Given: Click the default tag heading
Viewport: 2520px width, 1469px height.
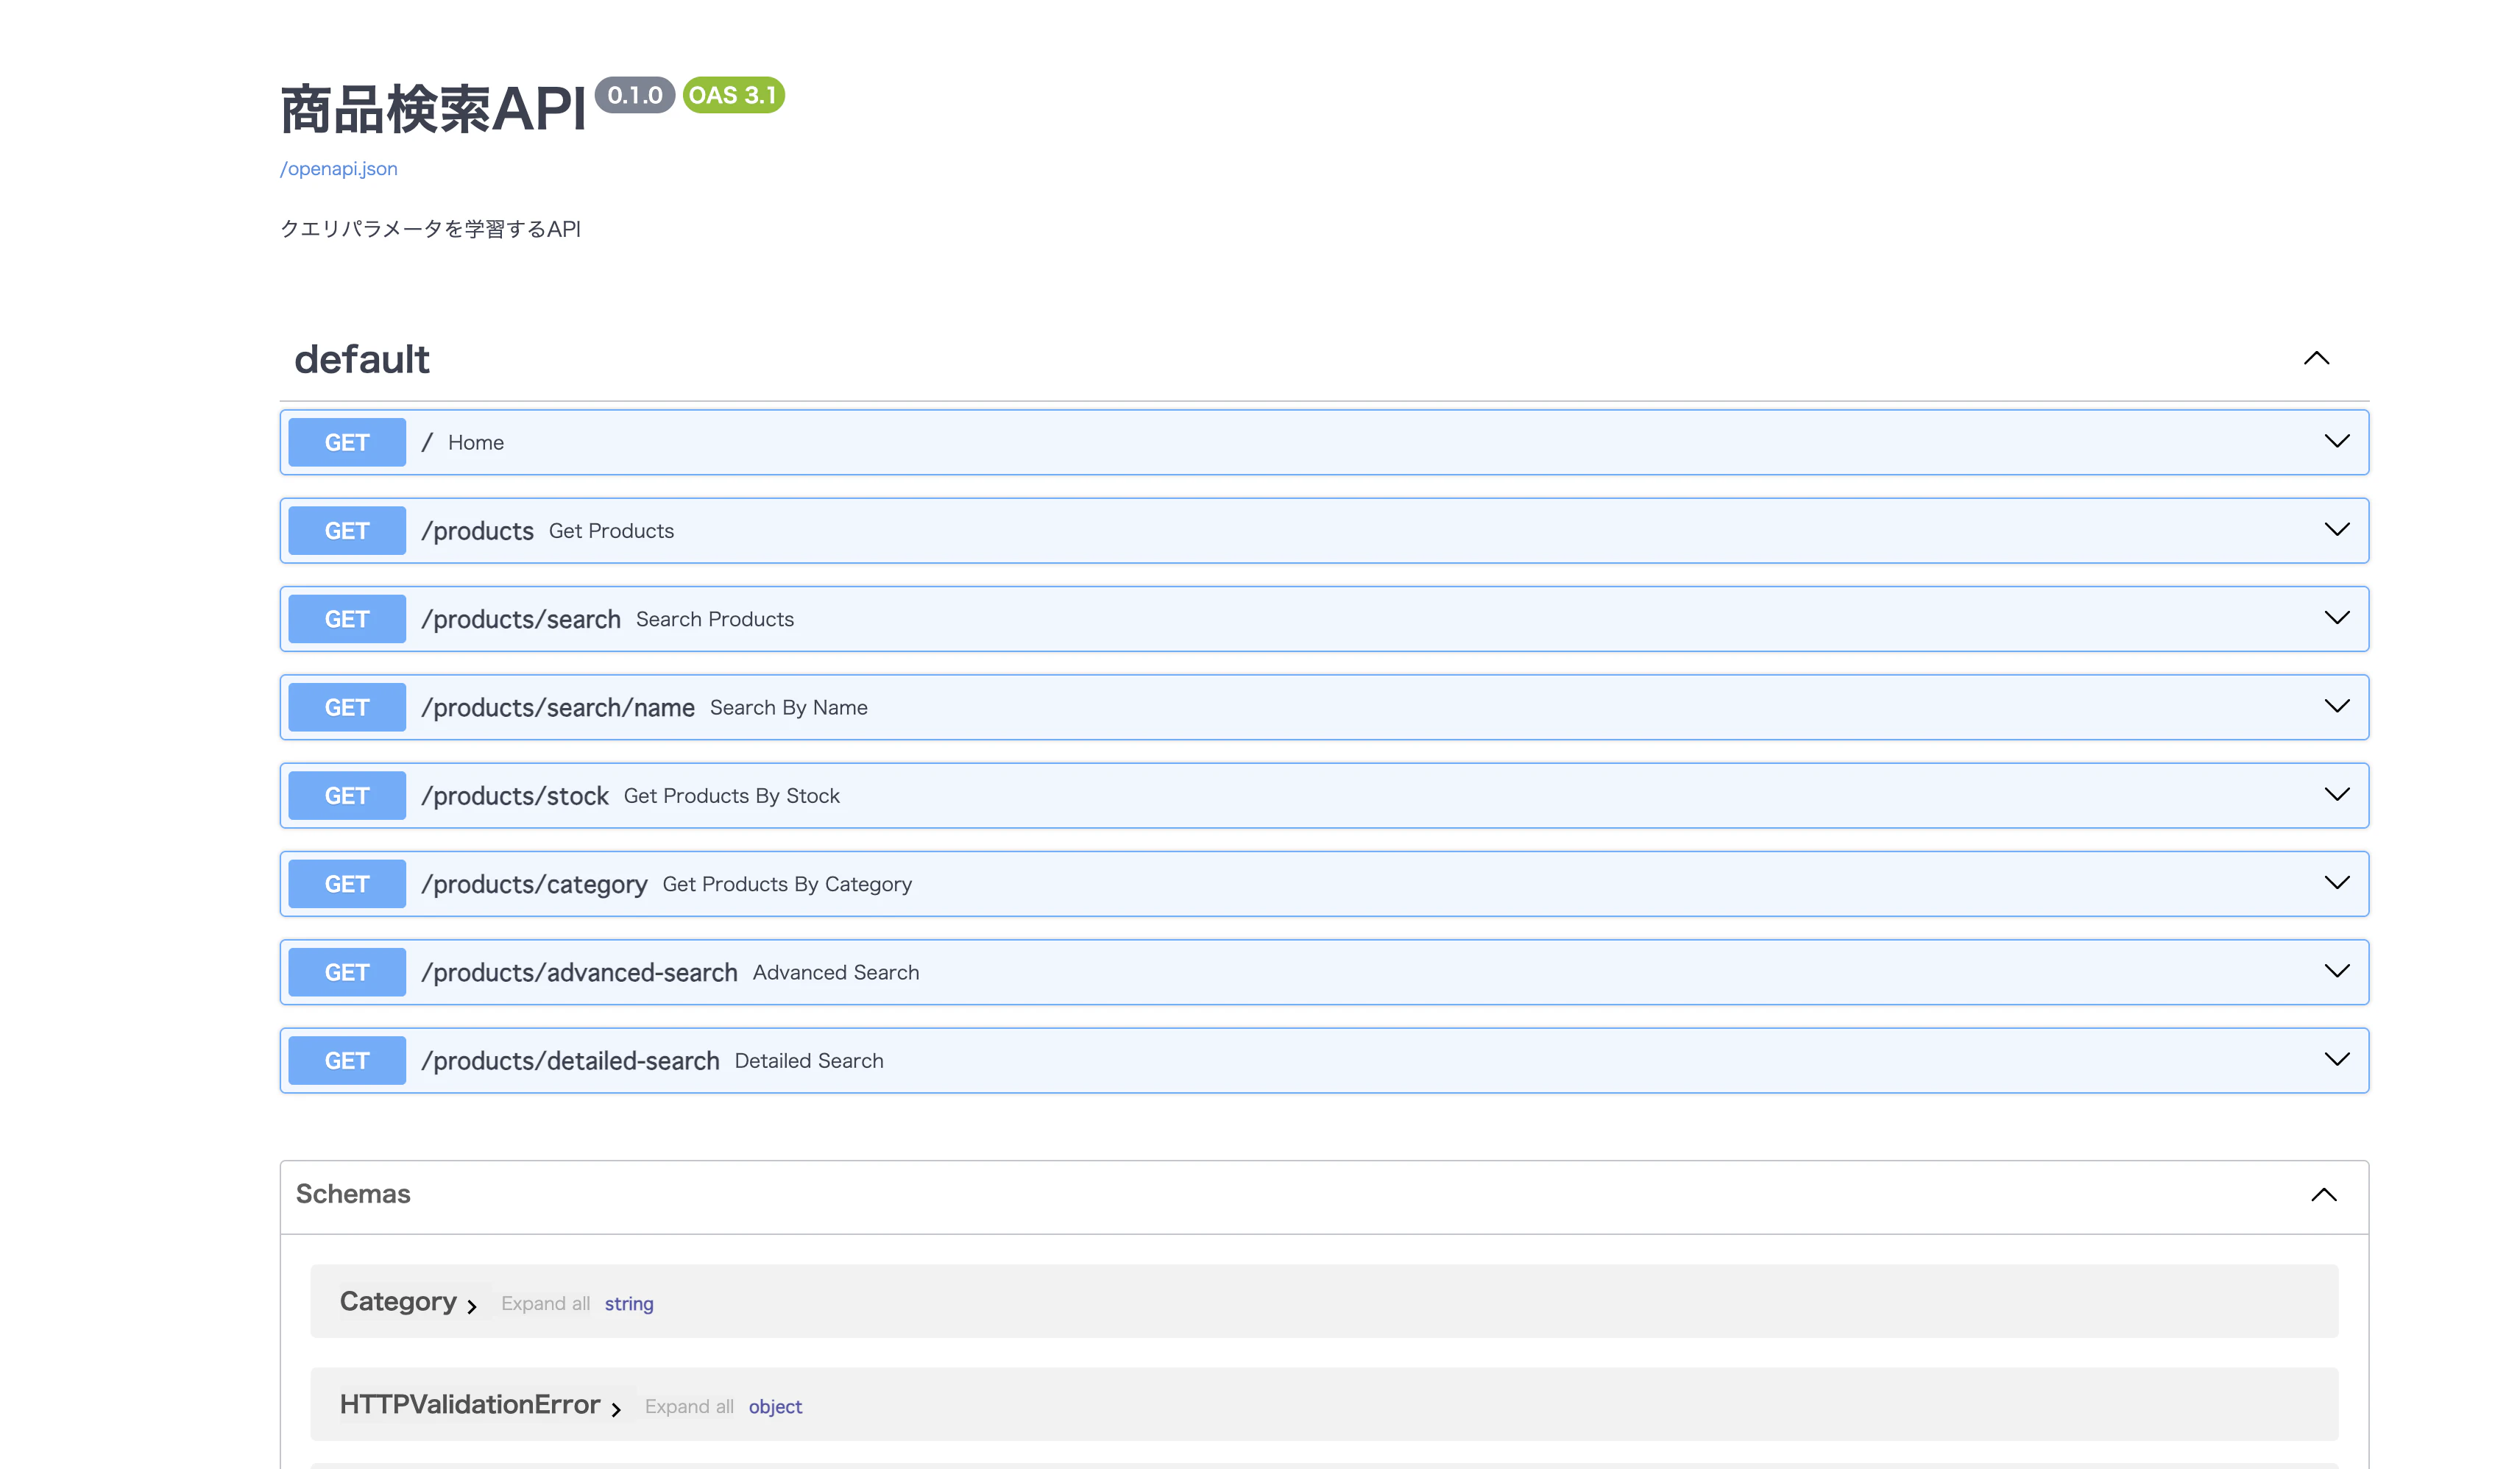Looking at the screenshot, I should [x=361, y=359].
